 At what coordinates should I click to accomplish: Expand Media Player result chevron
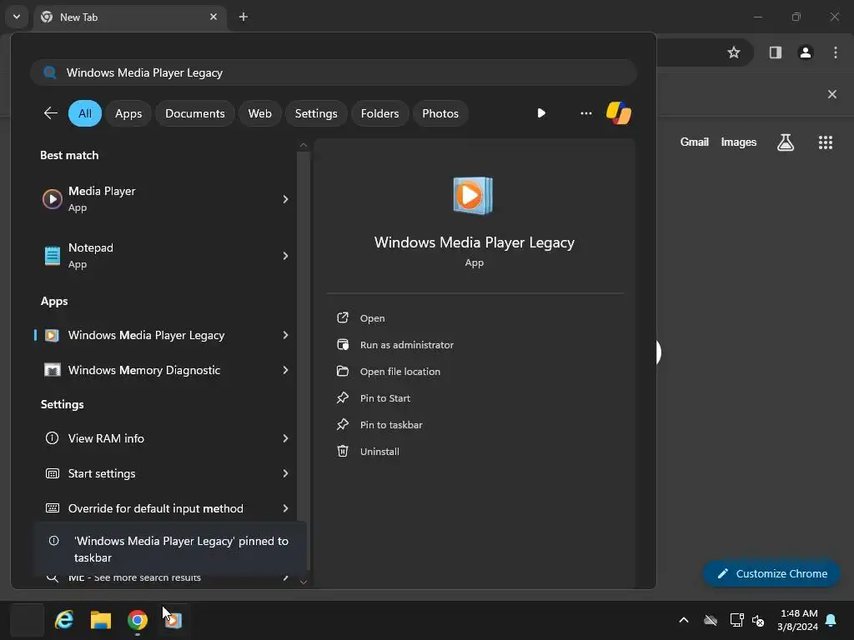285,199
